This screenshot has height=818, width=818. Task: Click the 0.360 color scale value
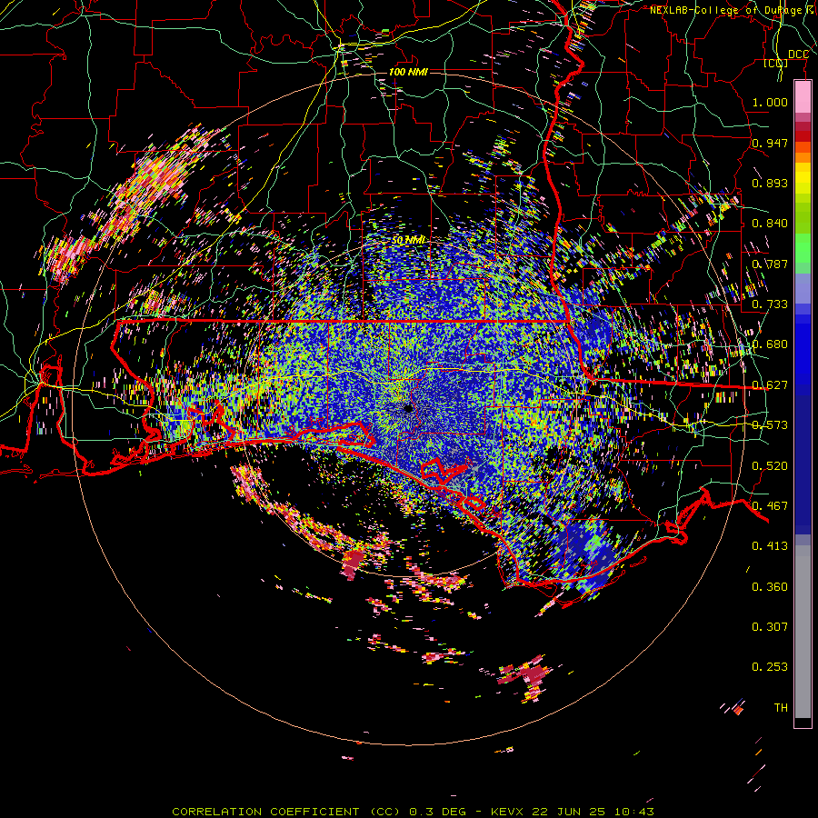(770, 587)
